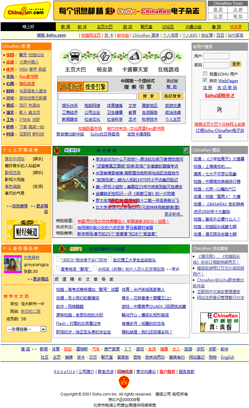Open 点评2000年十大酷贴 link
Screen dimensions: 249x408
[212, 212]
